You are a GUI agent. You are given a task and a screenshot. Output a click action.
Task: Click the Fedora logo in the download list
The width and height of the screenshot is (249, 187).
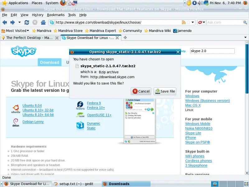80,106
